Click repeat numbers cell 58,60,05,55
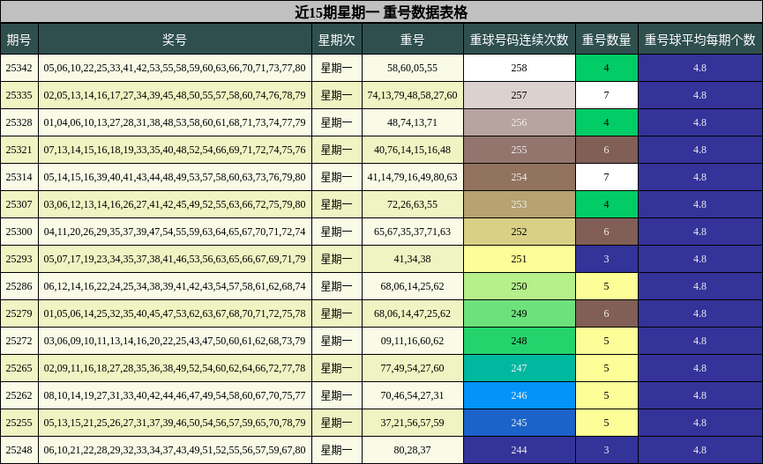 (413, 68)
